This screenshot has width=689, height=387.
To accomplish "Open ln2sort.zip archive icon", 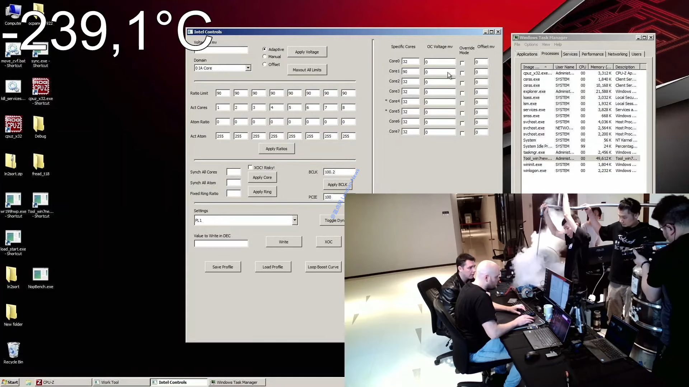I will click(x=13, y=164).
